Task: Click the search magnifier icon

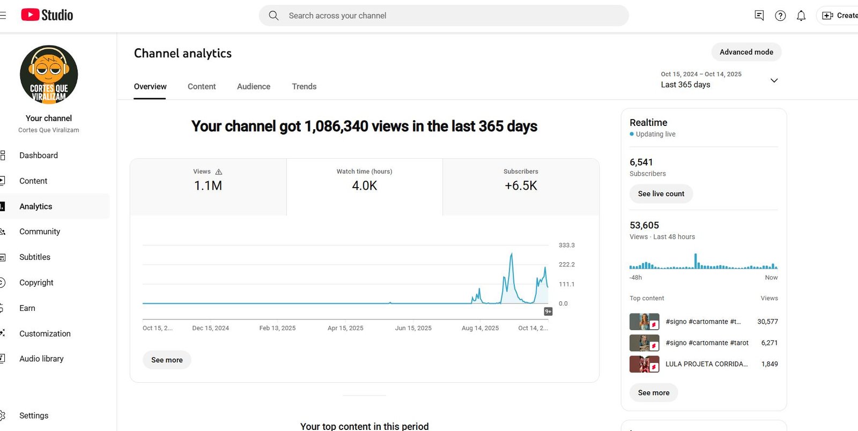Action: (273, 16)
